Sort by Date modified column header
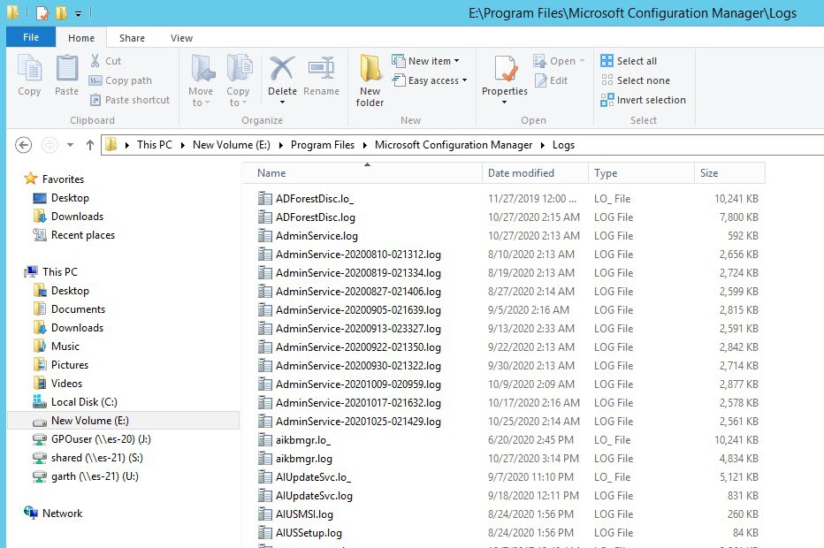Viewport: 824px width, 548px height. 536,173
